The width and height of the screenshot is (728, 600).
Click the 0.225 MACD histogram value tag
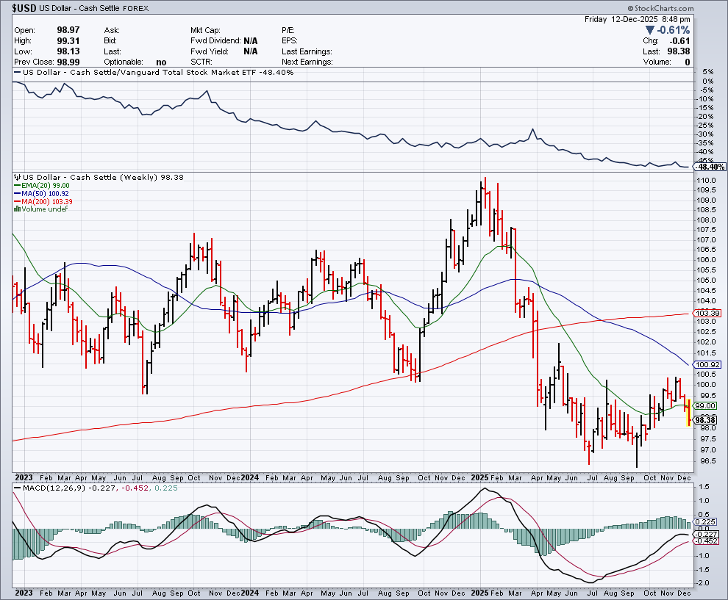coord(704,522)
